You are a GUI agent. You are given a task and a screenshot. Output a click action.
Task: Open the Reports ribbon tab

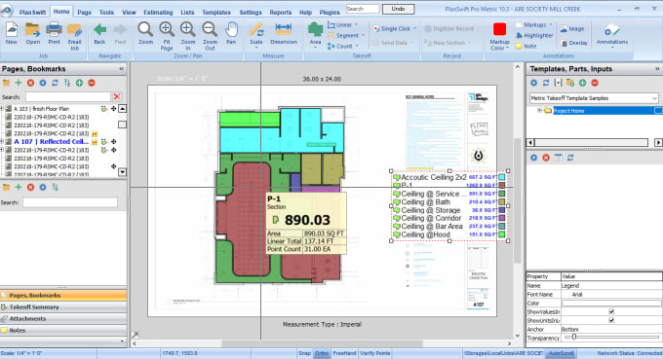pos(281,13)
